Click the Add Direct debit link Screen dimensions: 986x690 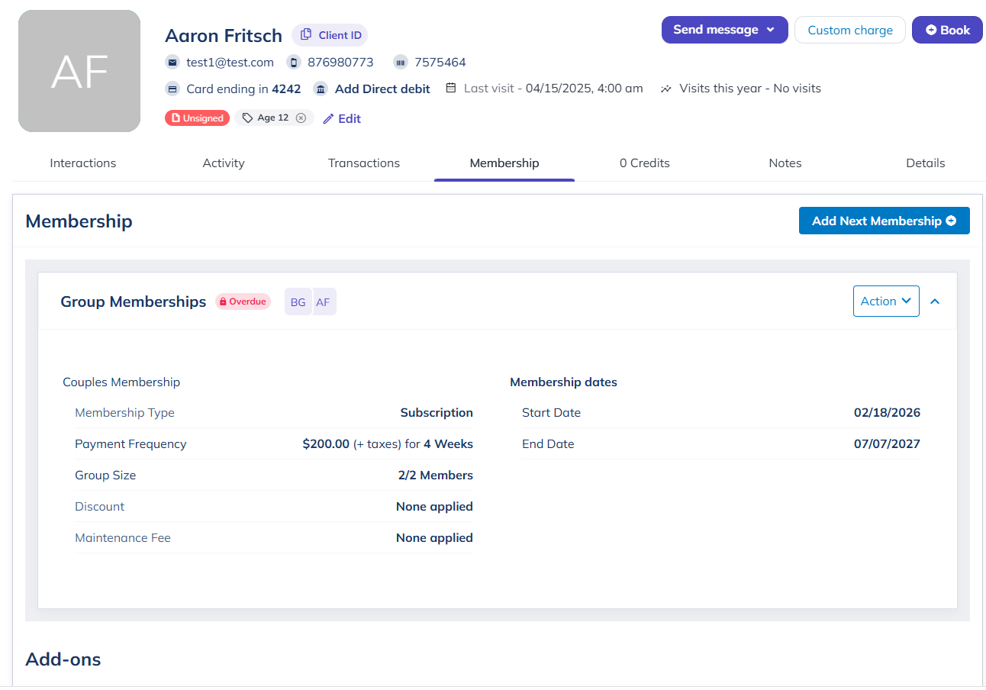point(382,89)
